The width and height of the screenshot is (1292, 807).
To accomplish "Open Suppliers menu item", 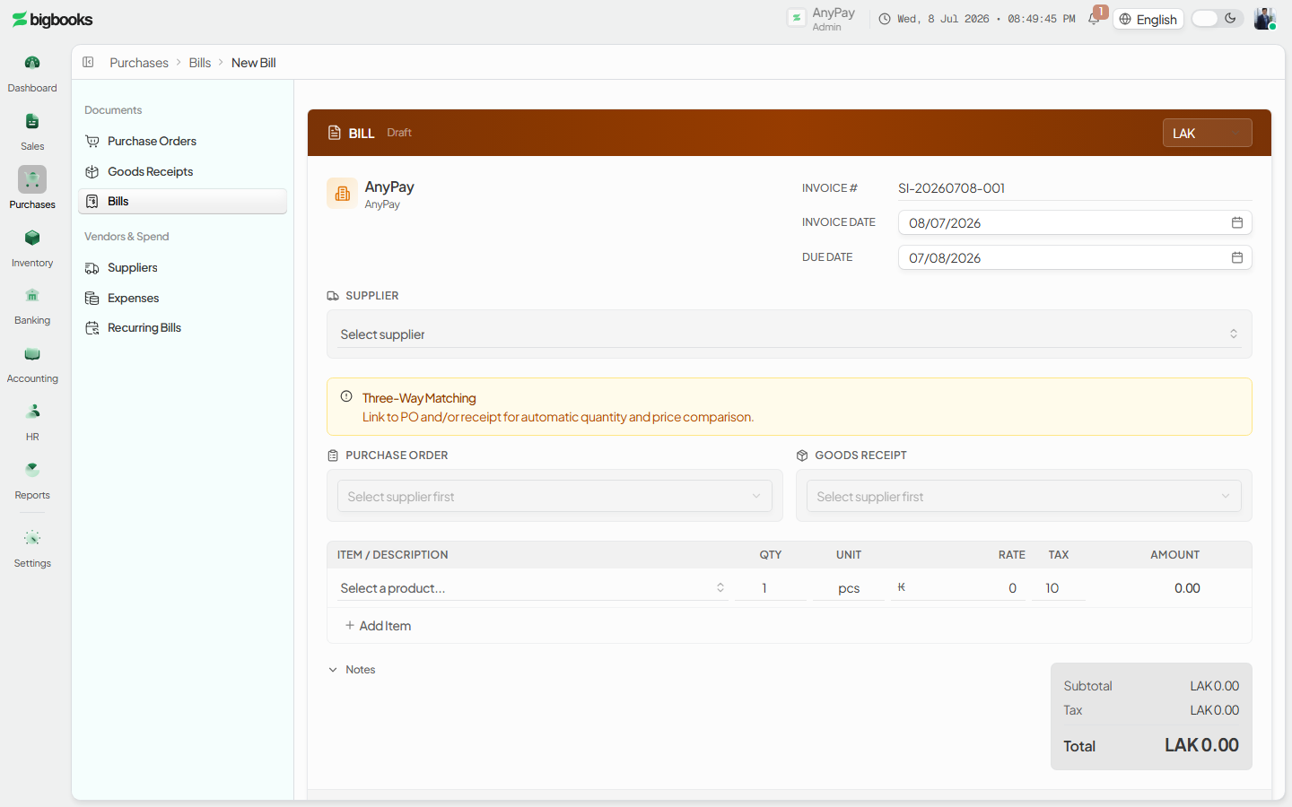I will [x=182, y=267].
